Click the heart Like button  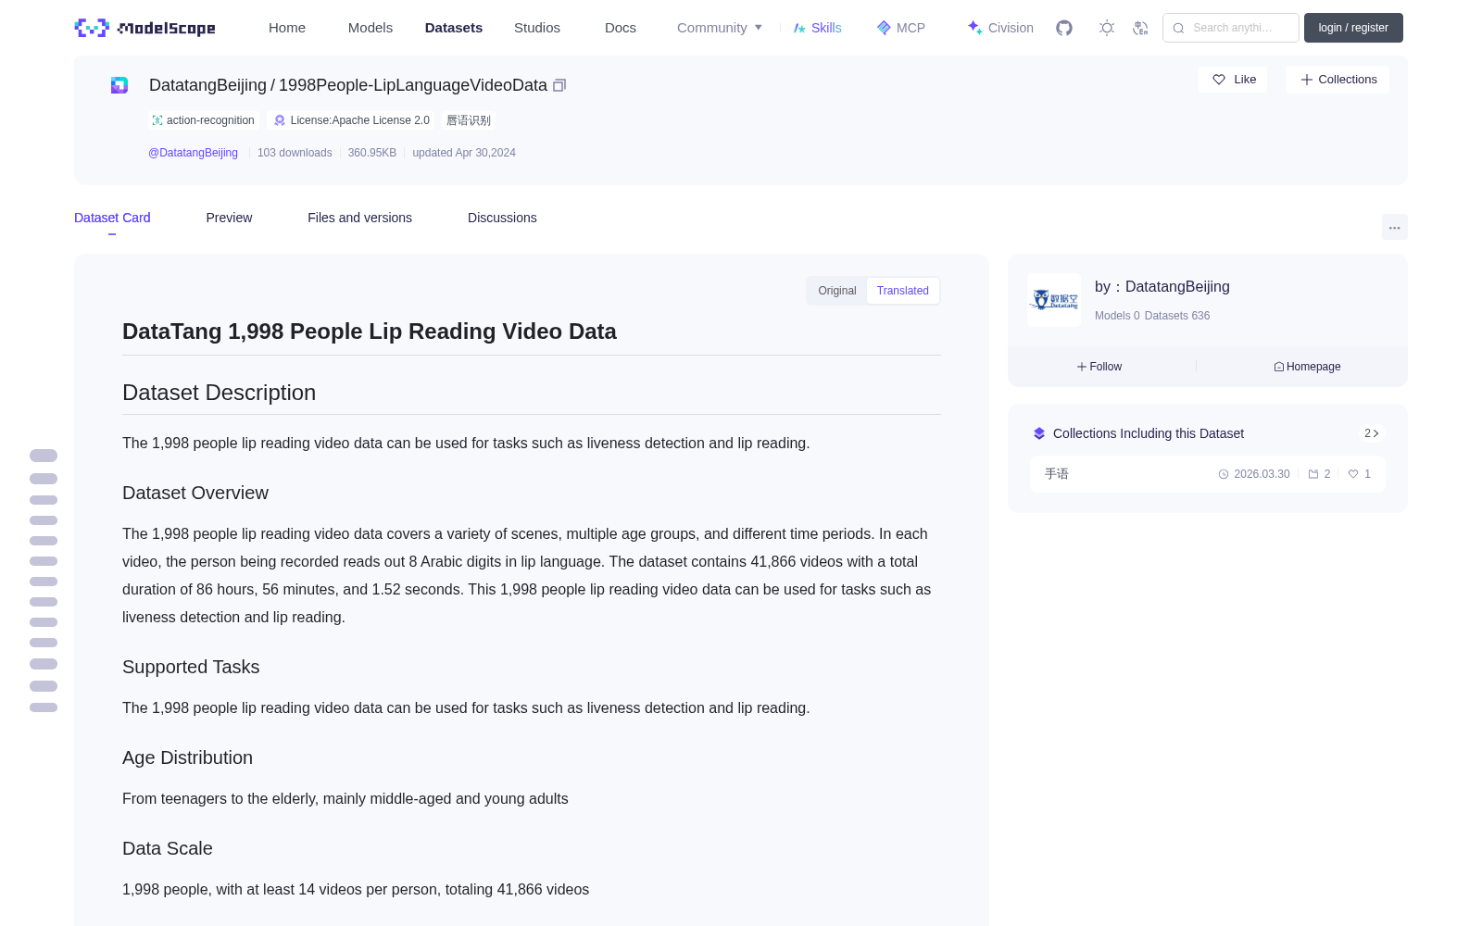tap(1233, 80)
